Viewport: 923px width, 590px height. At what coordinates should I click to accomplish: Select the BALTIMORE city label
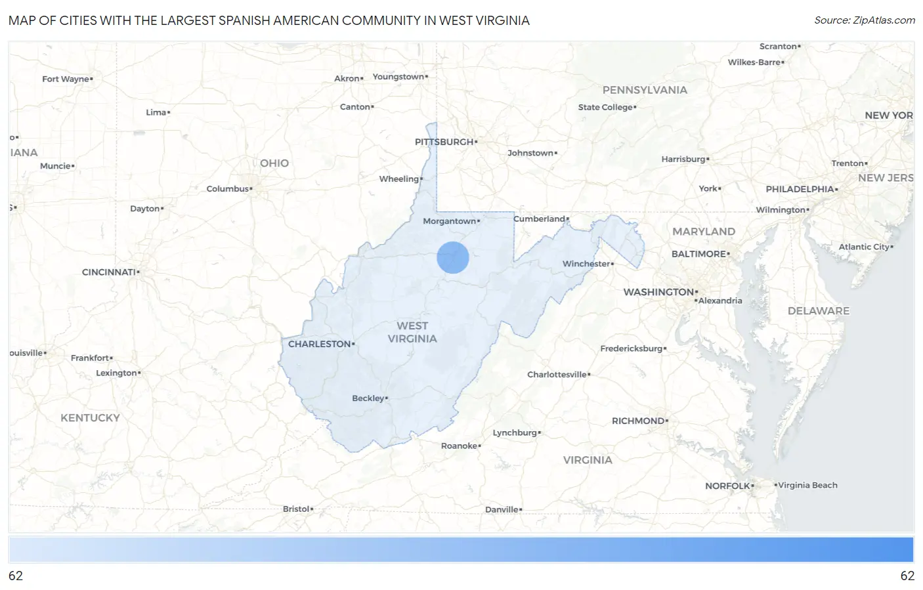click(699, 254)
